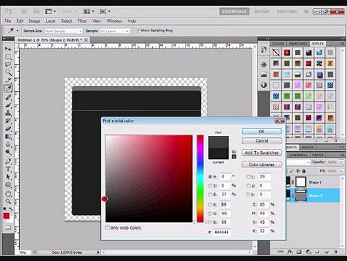Select the Path Selection tool
Screen dimensions: 347x261
coord(8,177)
